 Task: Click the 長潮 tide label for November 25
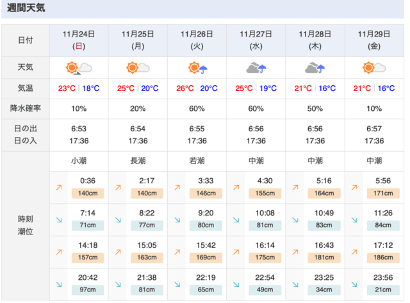pos(138,161)
